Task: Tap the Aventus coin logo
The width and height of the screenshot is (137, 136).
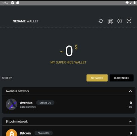Action: 11,104
